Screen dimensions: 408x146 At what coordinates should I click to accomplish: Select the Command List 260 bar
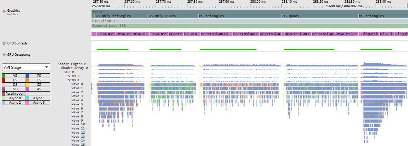250,26
